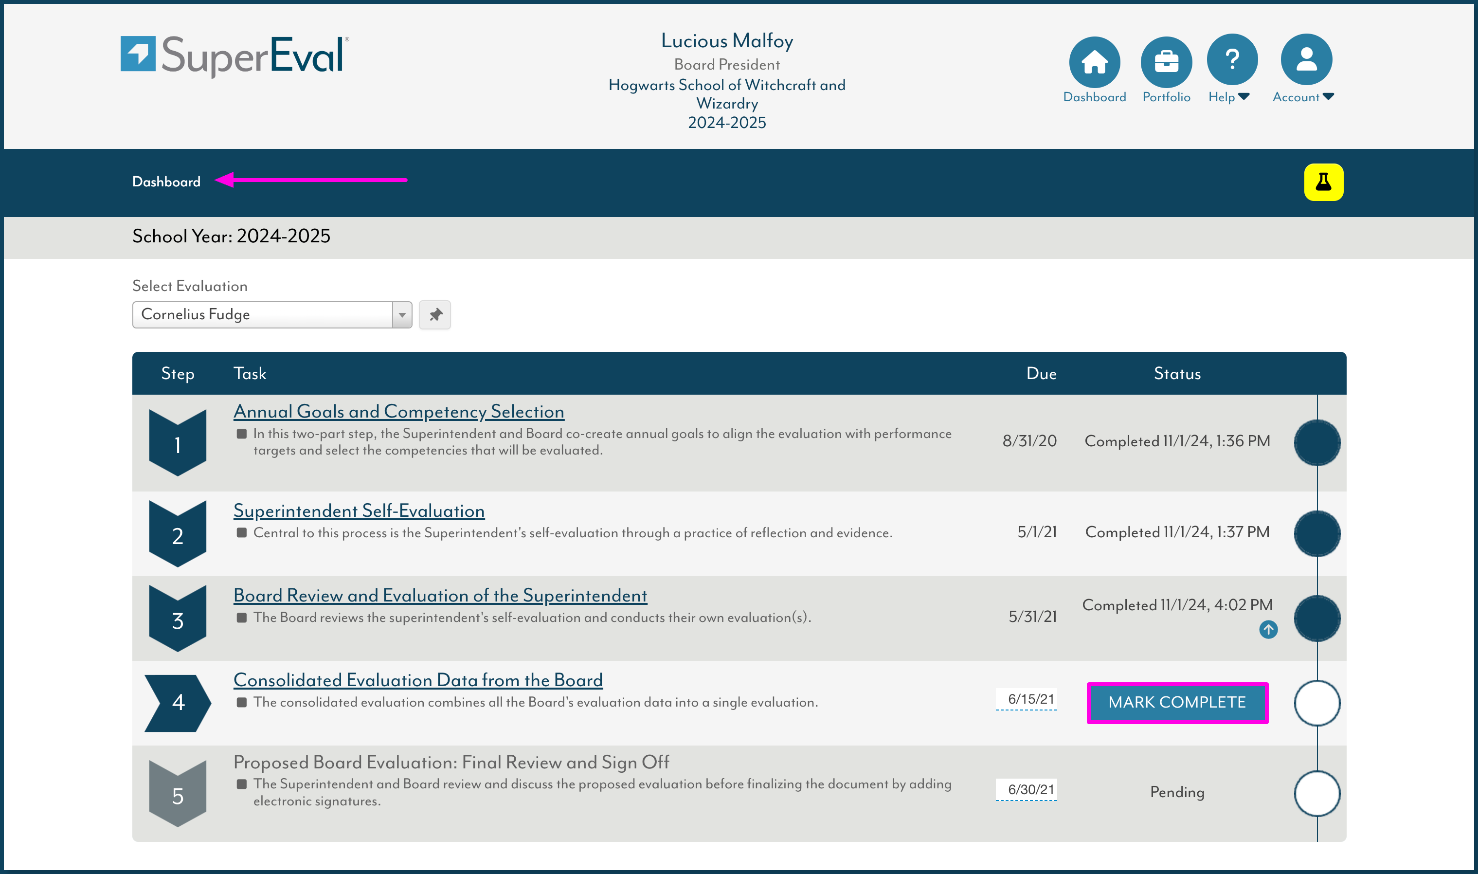
Task: Open the Dashboard home icon
Action: click(1094, 61)
